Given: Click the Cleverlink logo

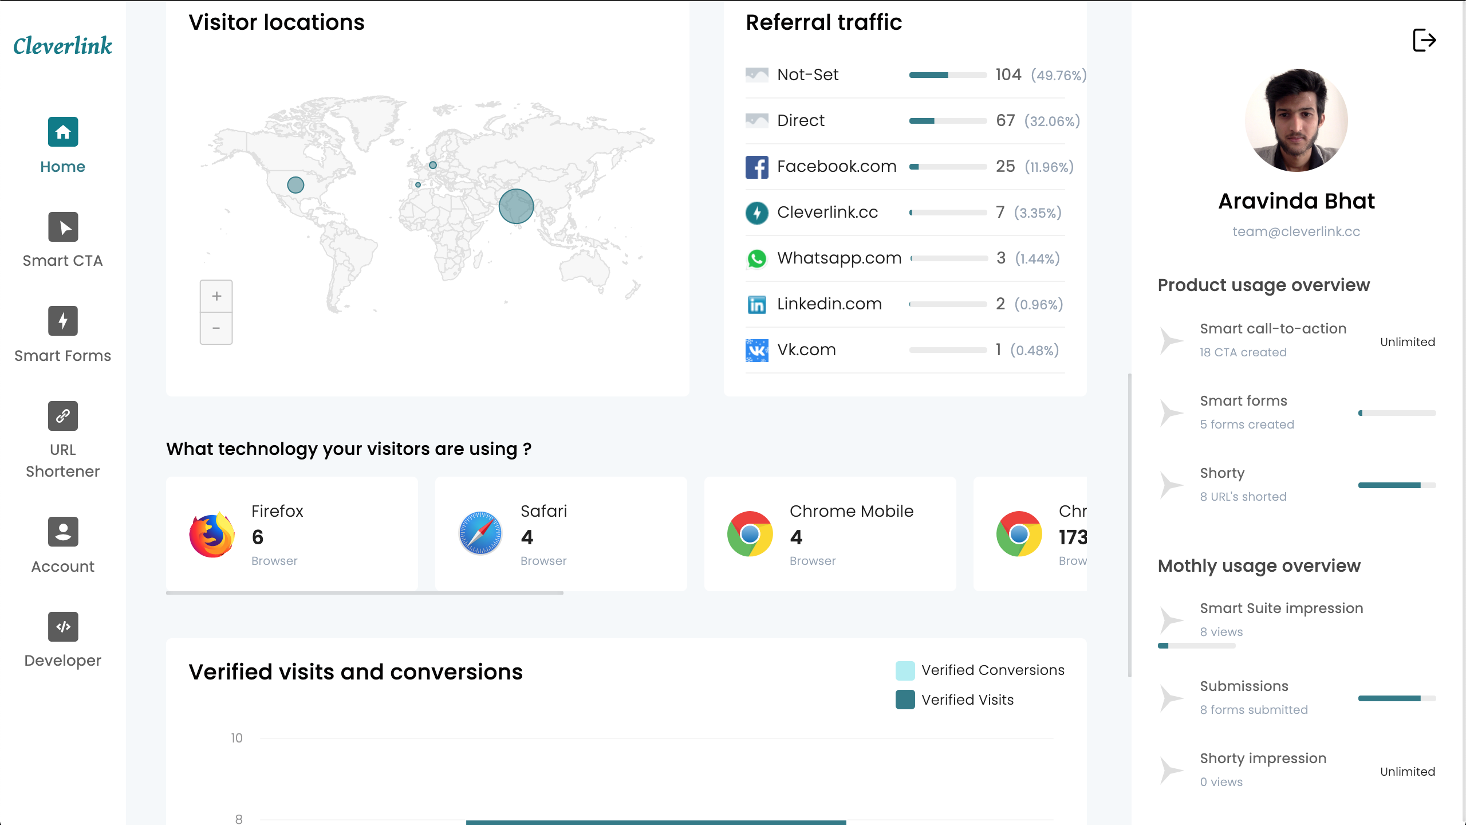Looking at the screenshot, I should click(x=63, y=46).
